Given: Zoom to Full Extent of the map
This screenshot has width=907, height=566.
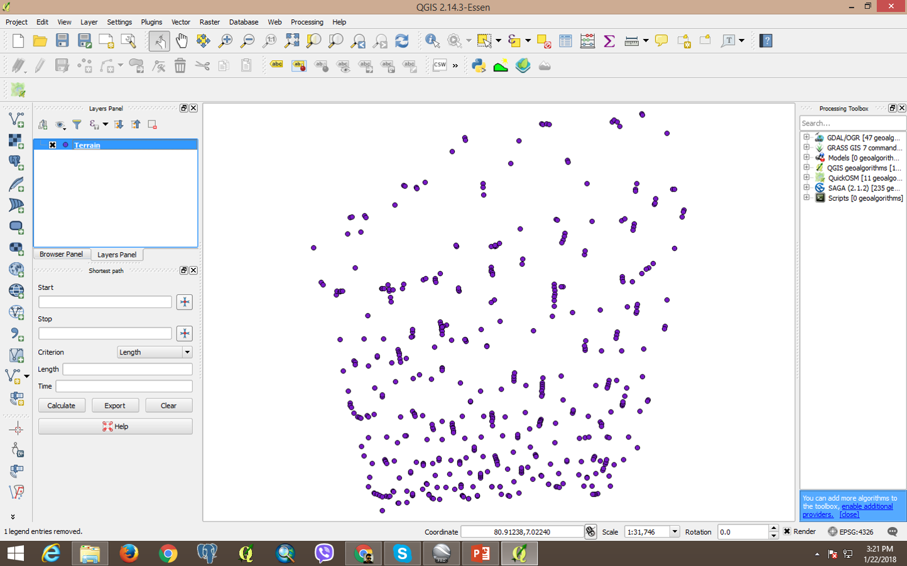Looking at the screenshot, I should pos(291,40).
